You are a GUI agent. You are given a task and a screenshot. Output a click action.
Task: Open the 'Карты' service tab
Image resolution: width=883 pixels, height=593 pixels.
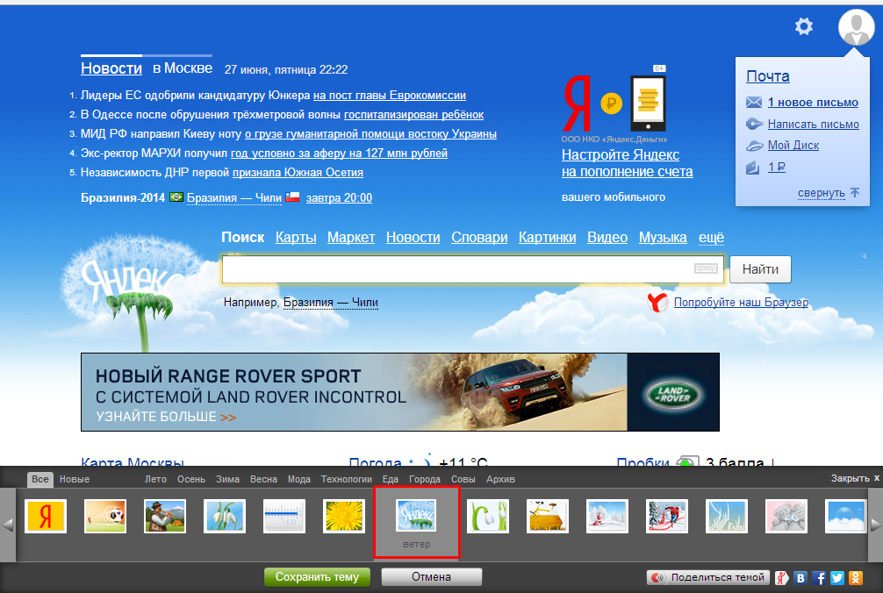296,238
